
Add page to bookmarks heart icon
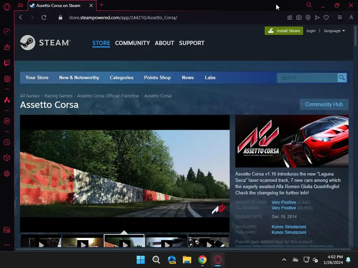coord(326,17)
